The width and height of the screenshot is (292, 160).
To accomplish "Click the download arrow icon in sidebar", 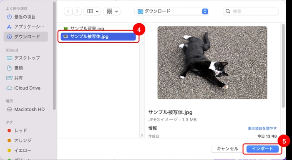I will (x=9, y=37).
